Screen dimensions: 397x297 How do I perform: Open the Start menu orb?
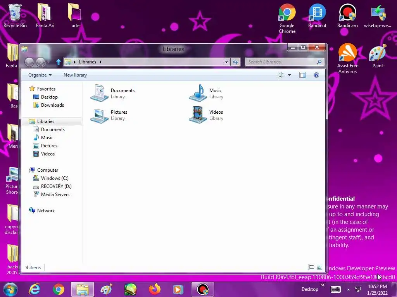(x=10, y=289)
